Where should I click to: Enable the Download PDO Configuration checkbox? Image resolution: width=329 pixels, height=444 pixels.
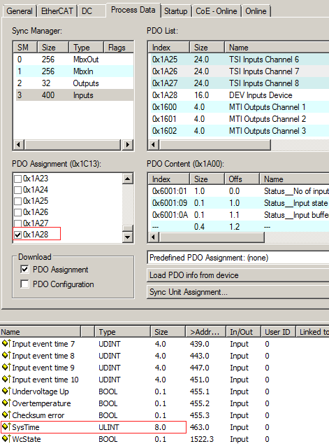tap(24, 284)
